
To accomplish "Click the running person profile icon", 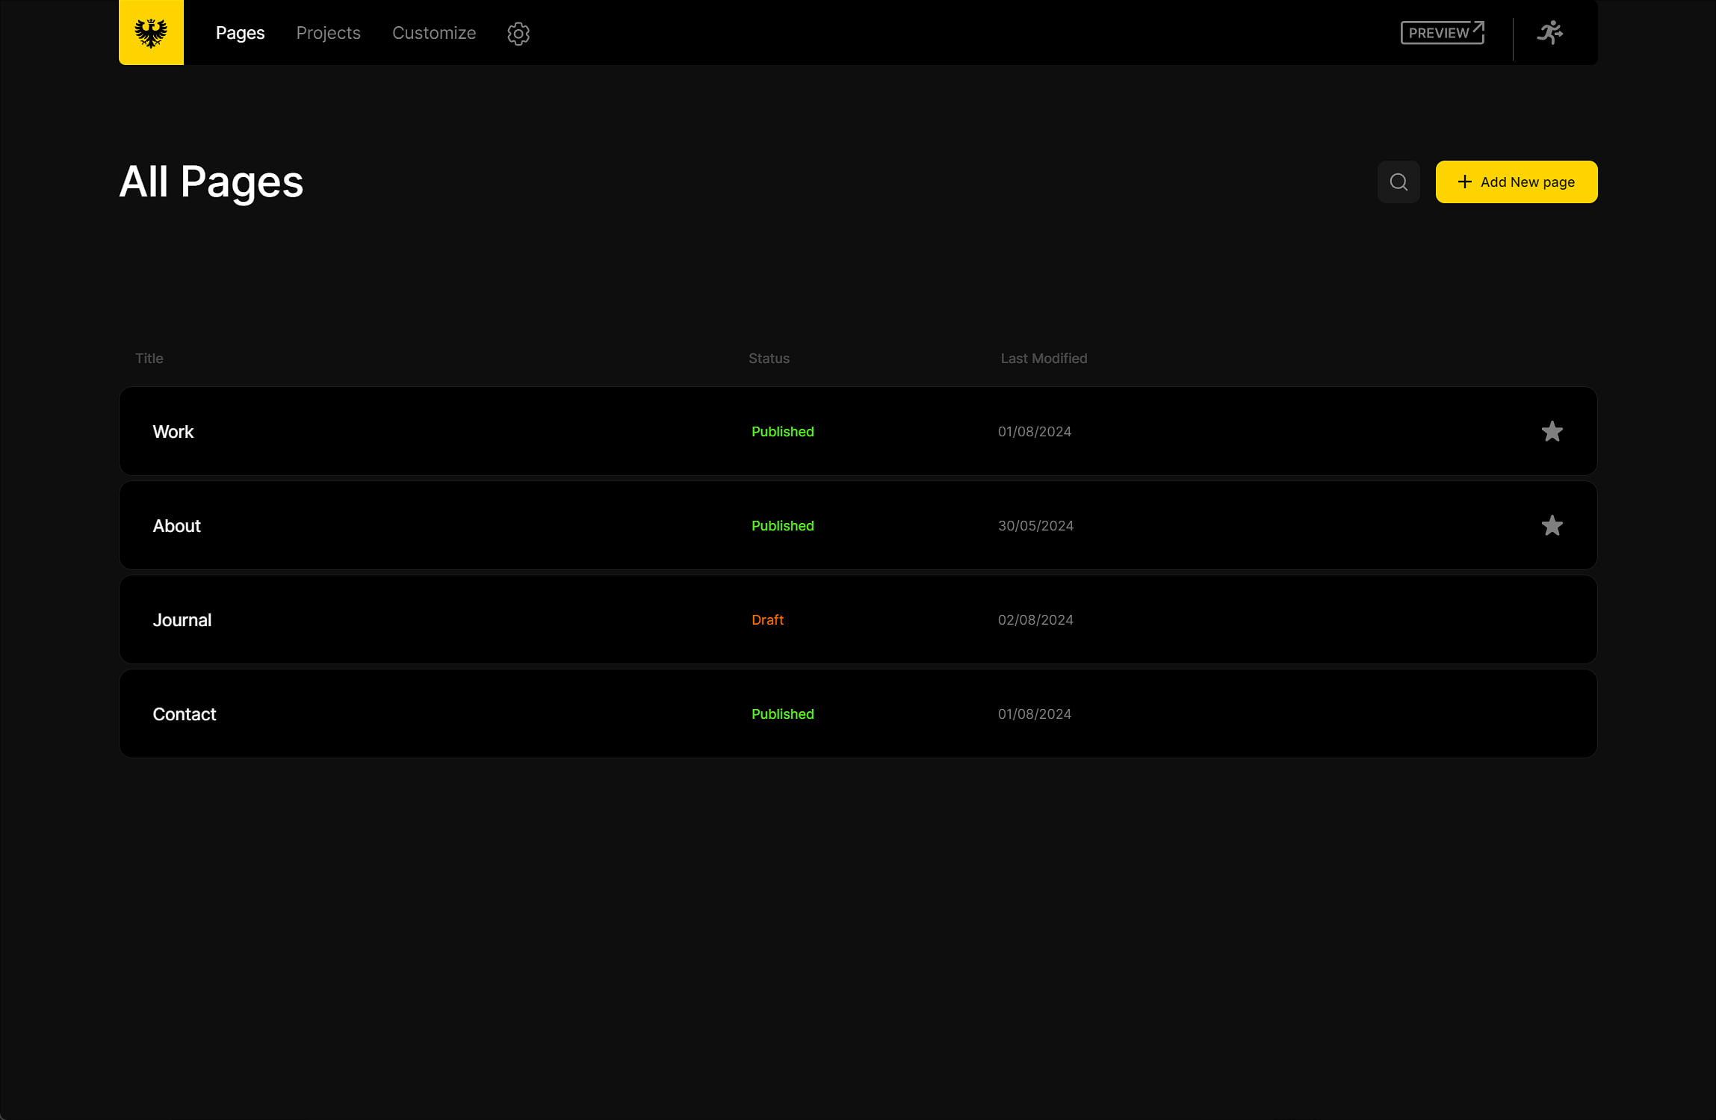I will coord(1549,33).
